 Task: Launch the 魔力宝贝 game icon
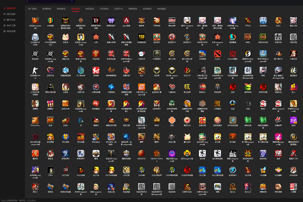click(187, 137)
